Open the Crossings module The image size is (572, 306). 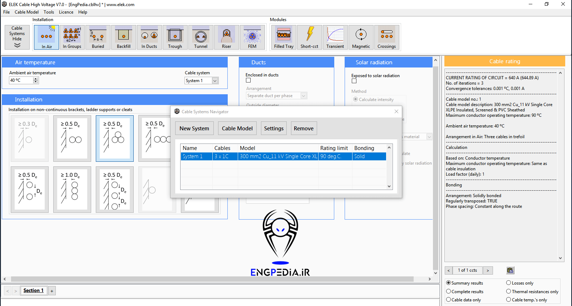(386, 37)
